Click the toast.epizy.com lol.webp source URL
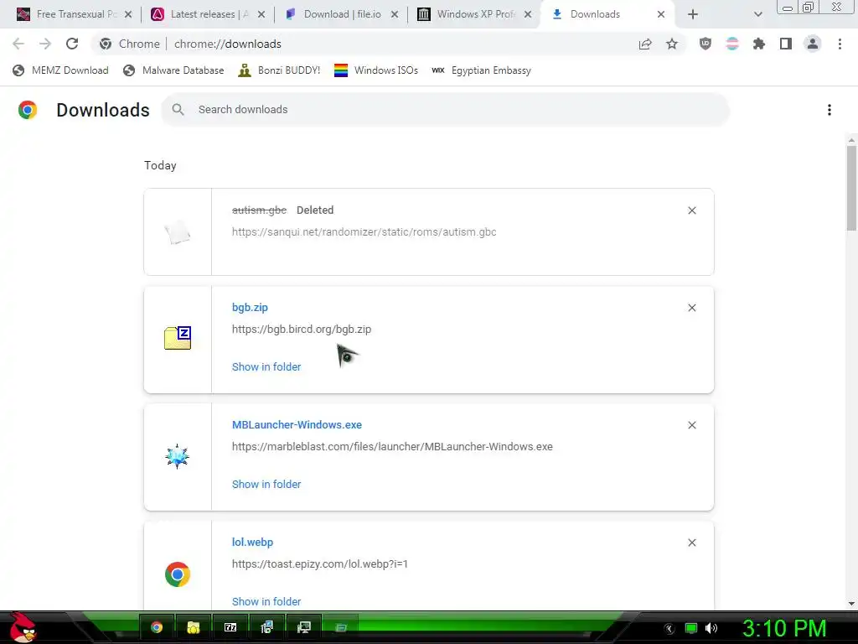Image resolution: width=858 pixels, height=644 pixels. click(319, 563)
